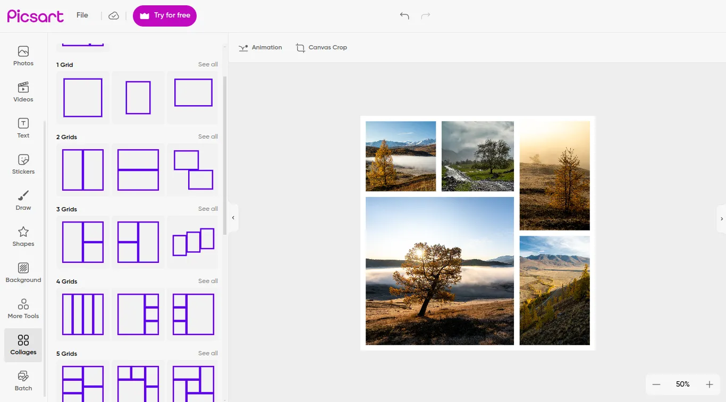Collapse the left templates panel
Image resolution: width=726 pixels, height=402 pixels.
tap(233, 218)
